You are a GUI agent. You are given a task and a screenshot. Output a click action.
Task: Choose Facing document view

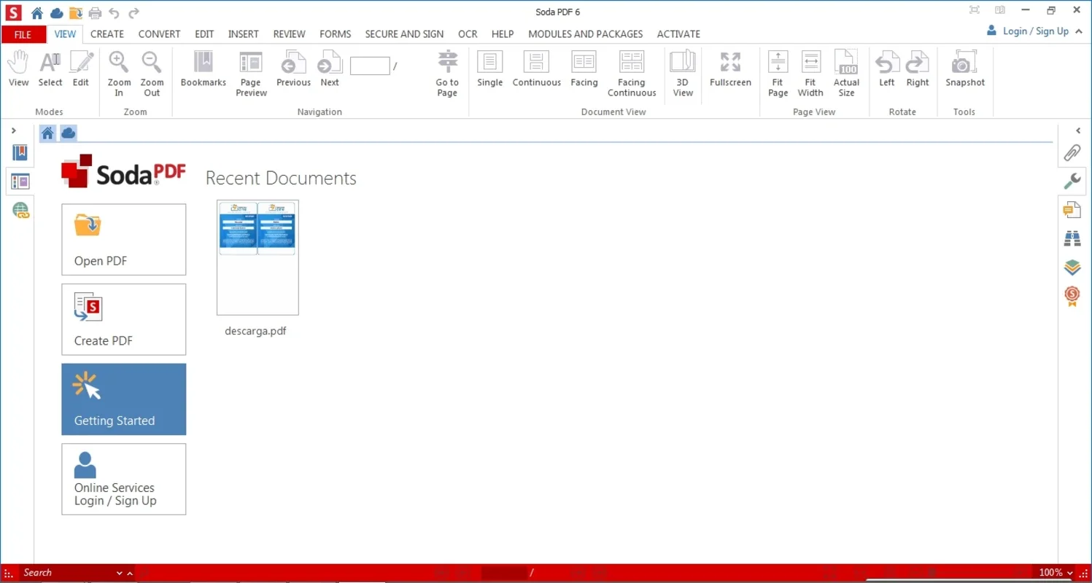tap(584, 69)
